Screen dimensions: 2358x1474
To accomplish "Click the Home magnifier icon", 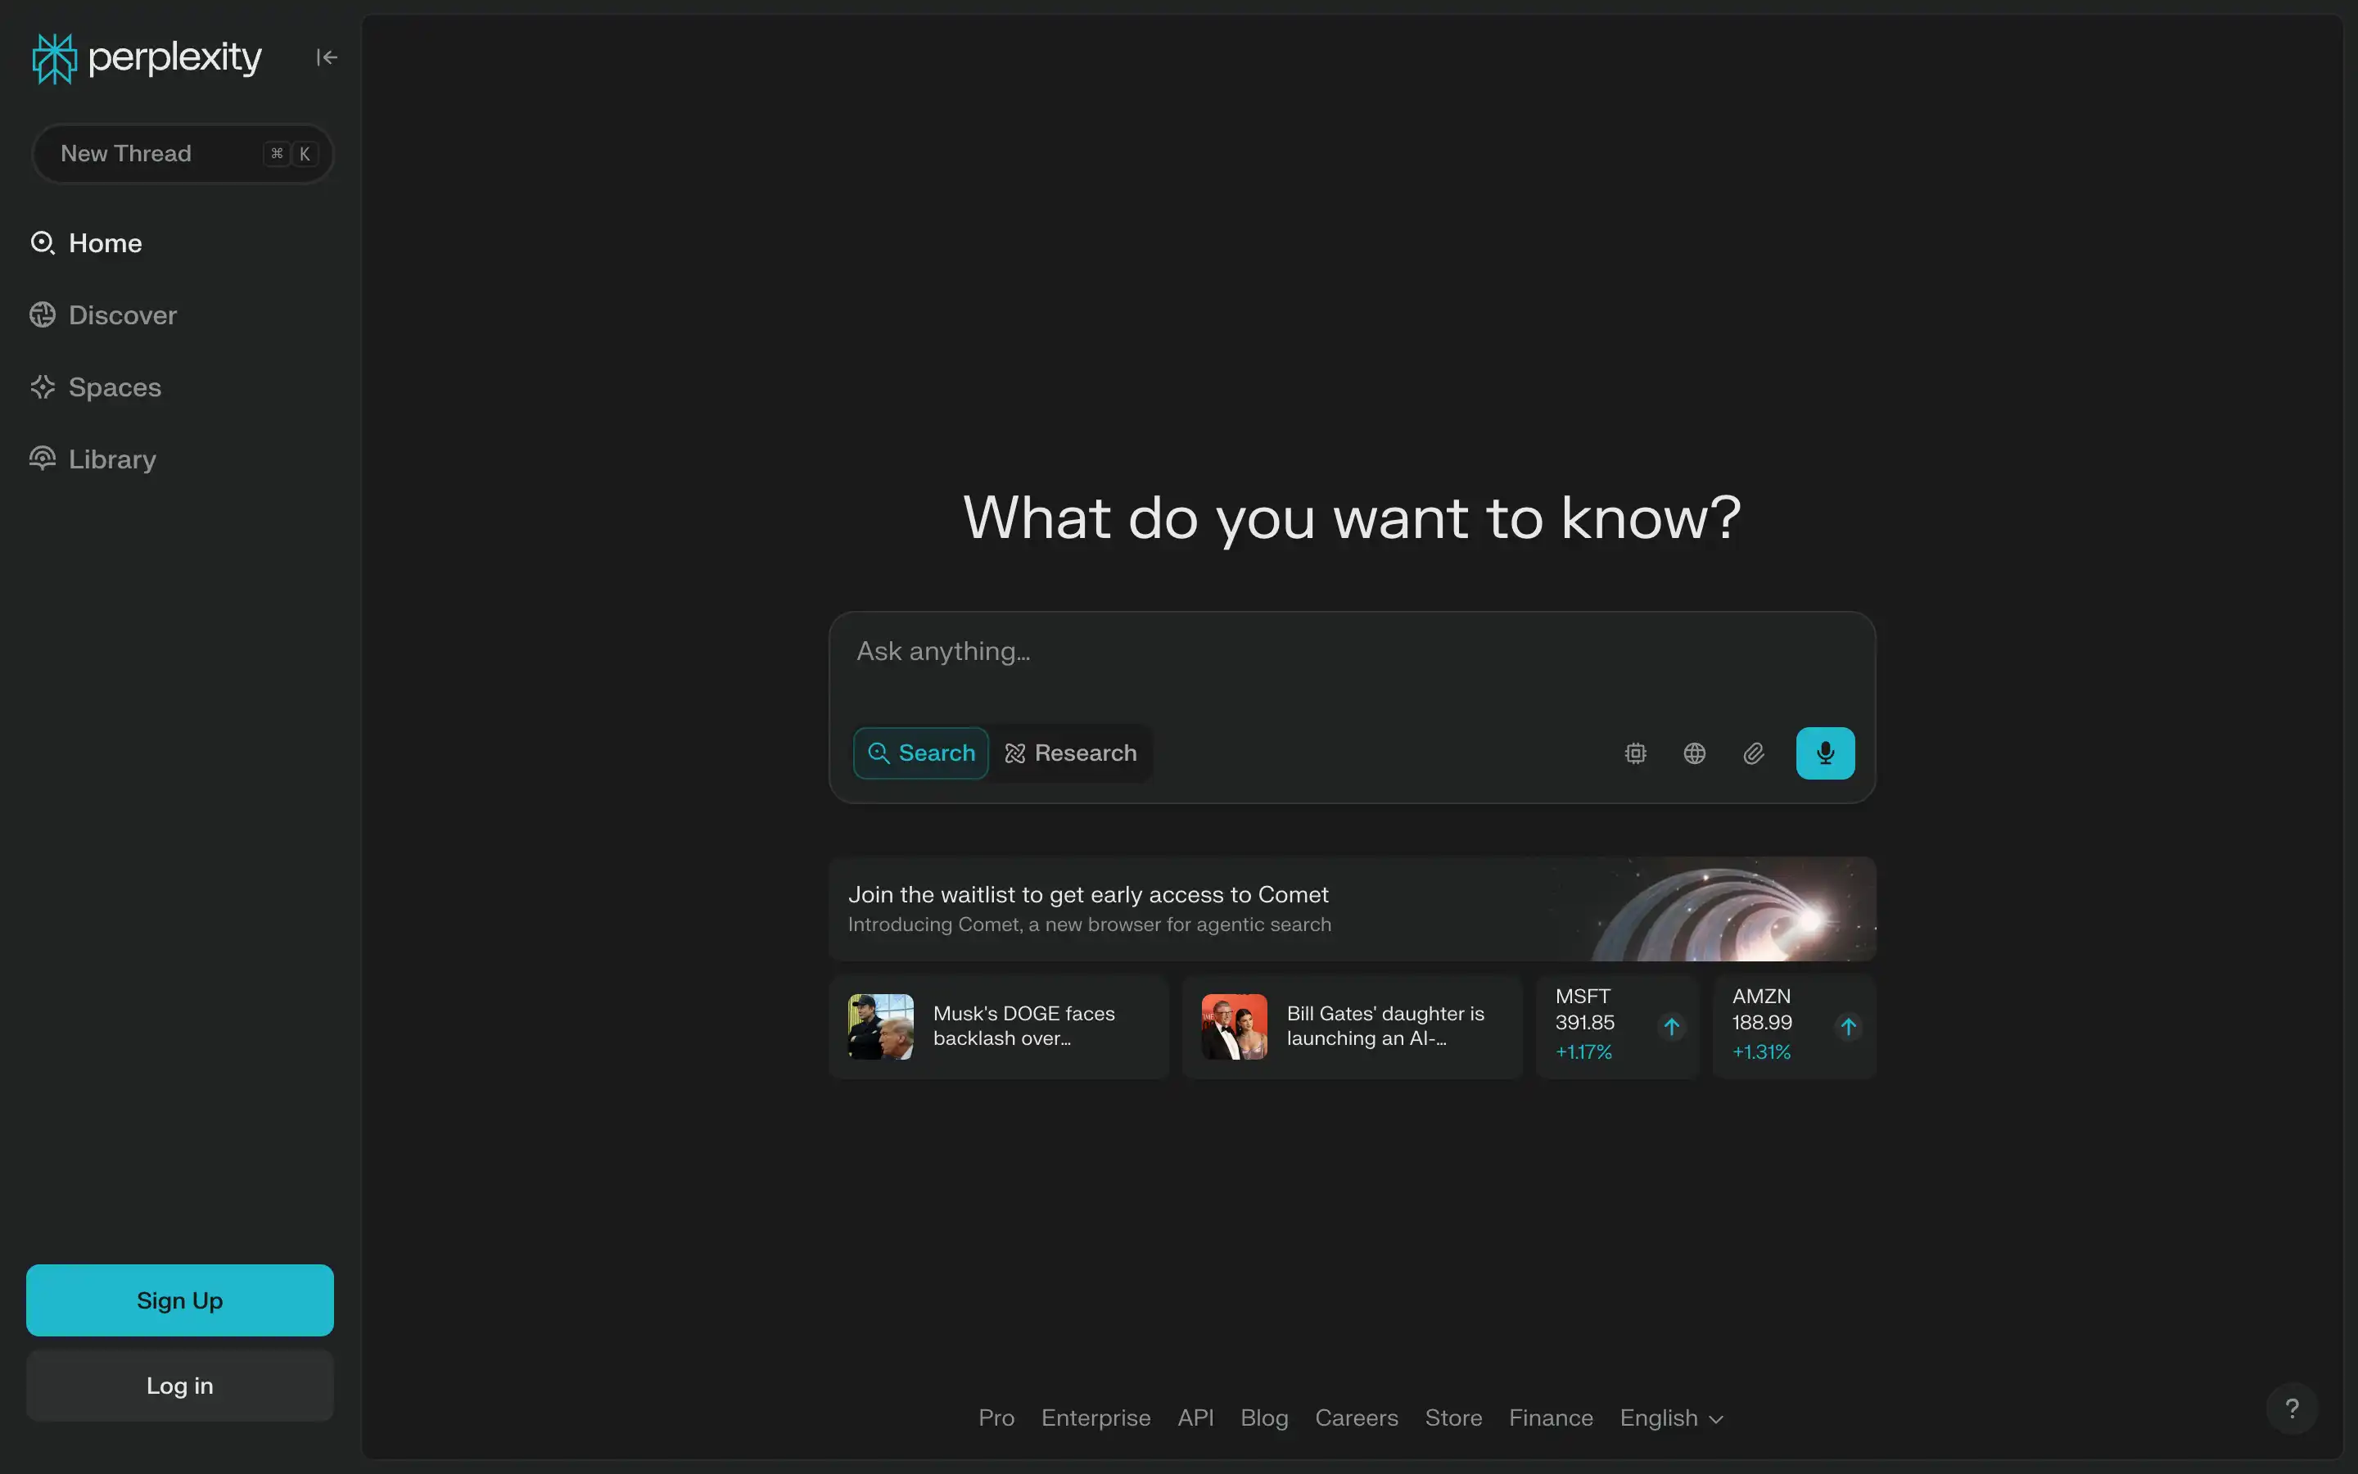I will [43, 242].
